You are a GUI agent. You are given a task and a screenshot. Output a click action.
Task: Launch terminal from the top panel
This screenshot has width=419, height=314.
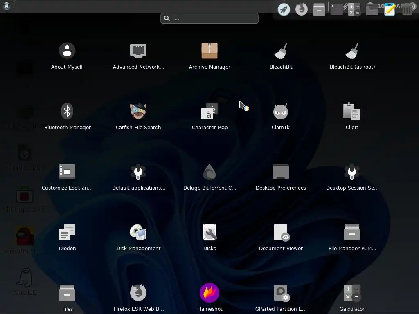pos(337,9)
